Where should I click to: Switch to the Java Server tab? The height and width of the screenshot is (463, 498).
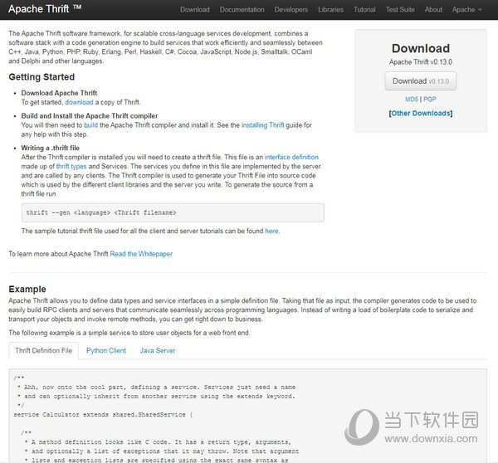pyautogui.click(x=158, y=351)
